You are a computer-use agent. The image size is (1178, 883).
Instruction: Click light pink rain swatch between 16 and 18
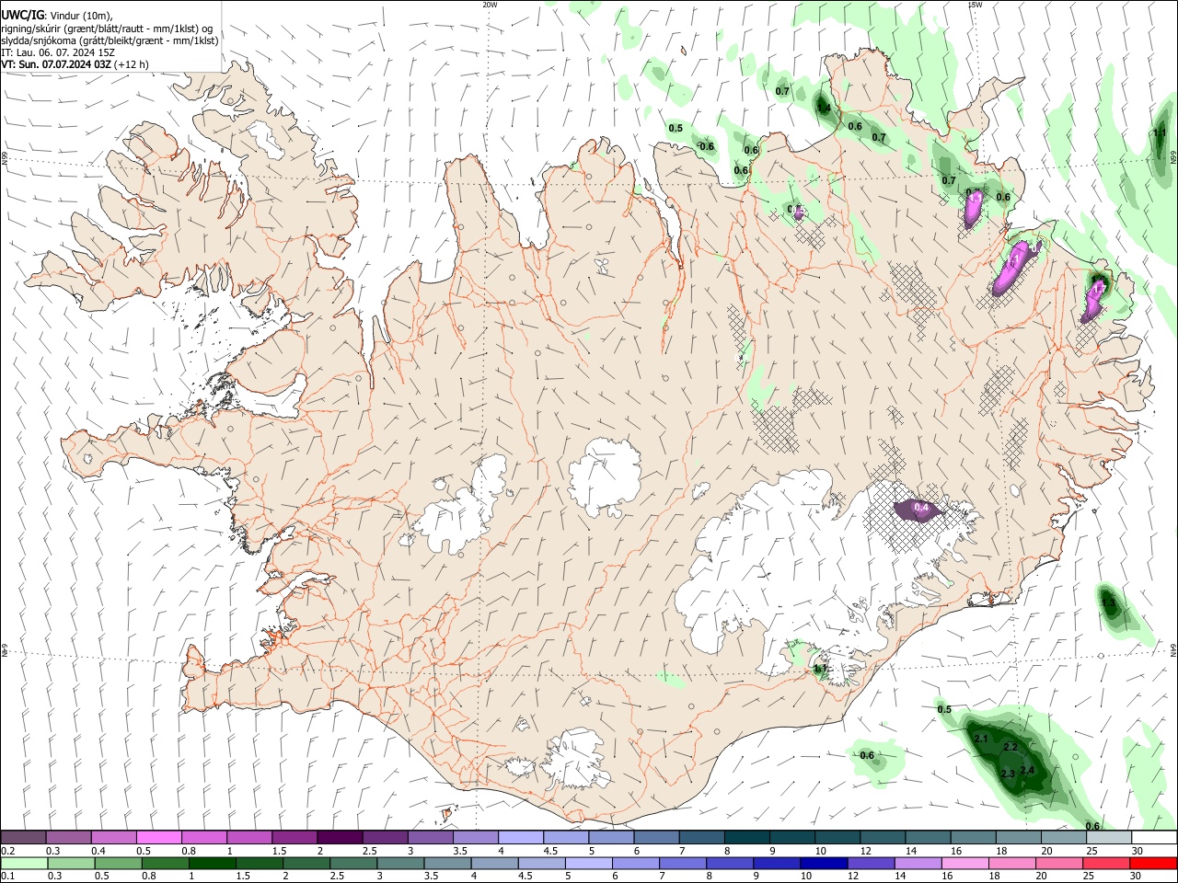pyautogui.click(x=964, y=864)
